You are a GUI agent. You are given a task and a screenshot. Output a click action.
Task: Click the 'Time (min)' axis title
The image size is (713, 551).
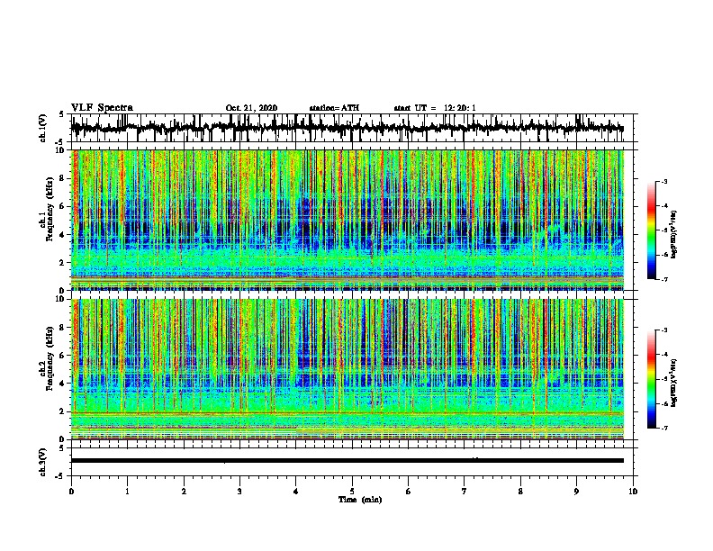(x=360, y=500)
